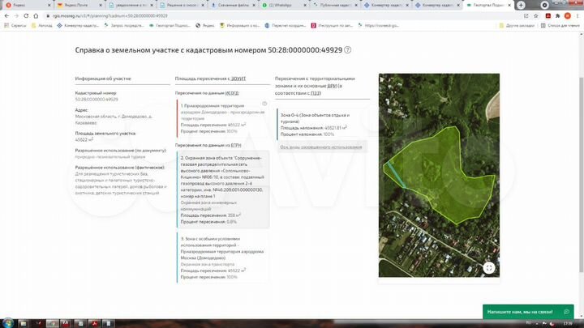
Task: Open the Перечет координат bookmark
Action: click(x=286, y=26)
